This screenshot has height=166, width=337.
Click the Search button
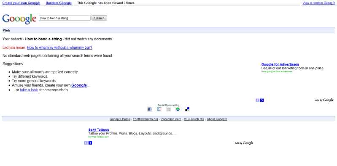(99, 18)
